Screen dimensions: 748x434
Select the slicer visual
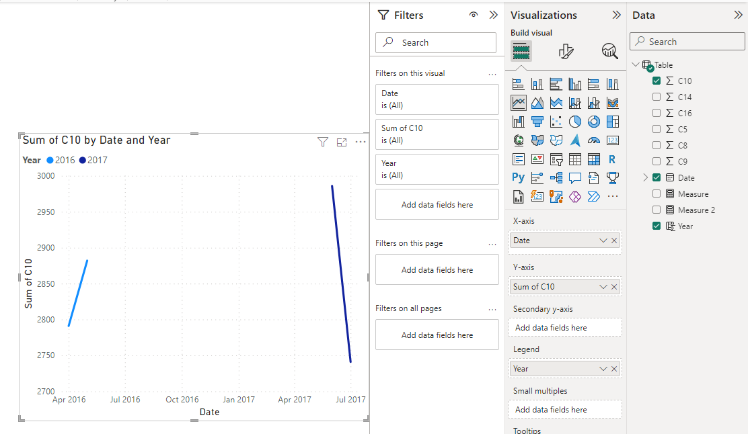pos(556,159)
